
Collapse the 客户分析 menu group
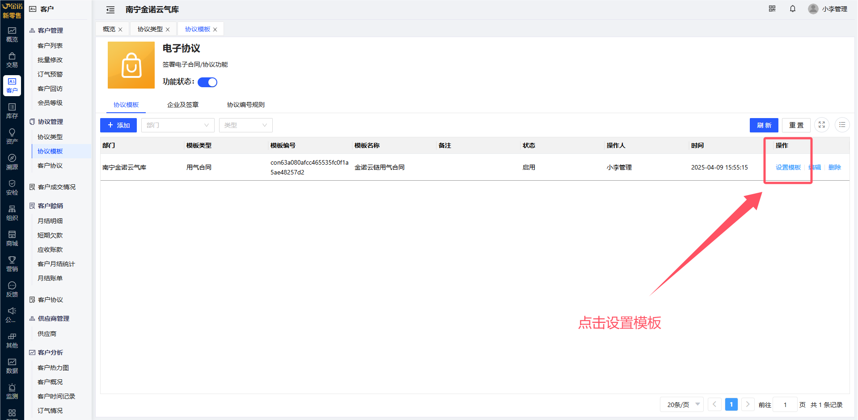pos(51,352)
